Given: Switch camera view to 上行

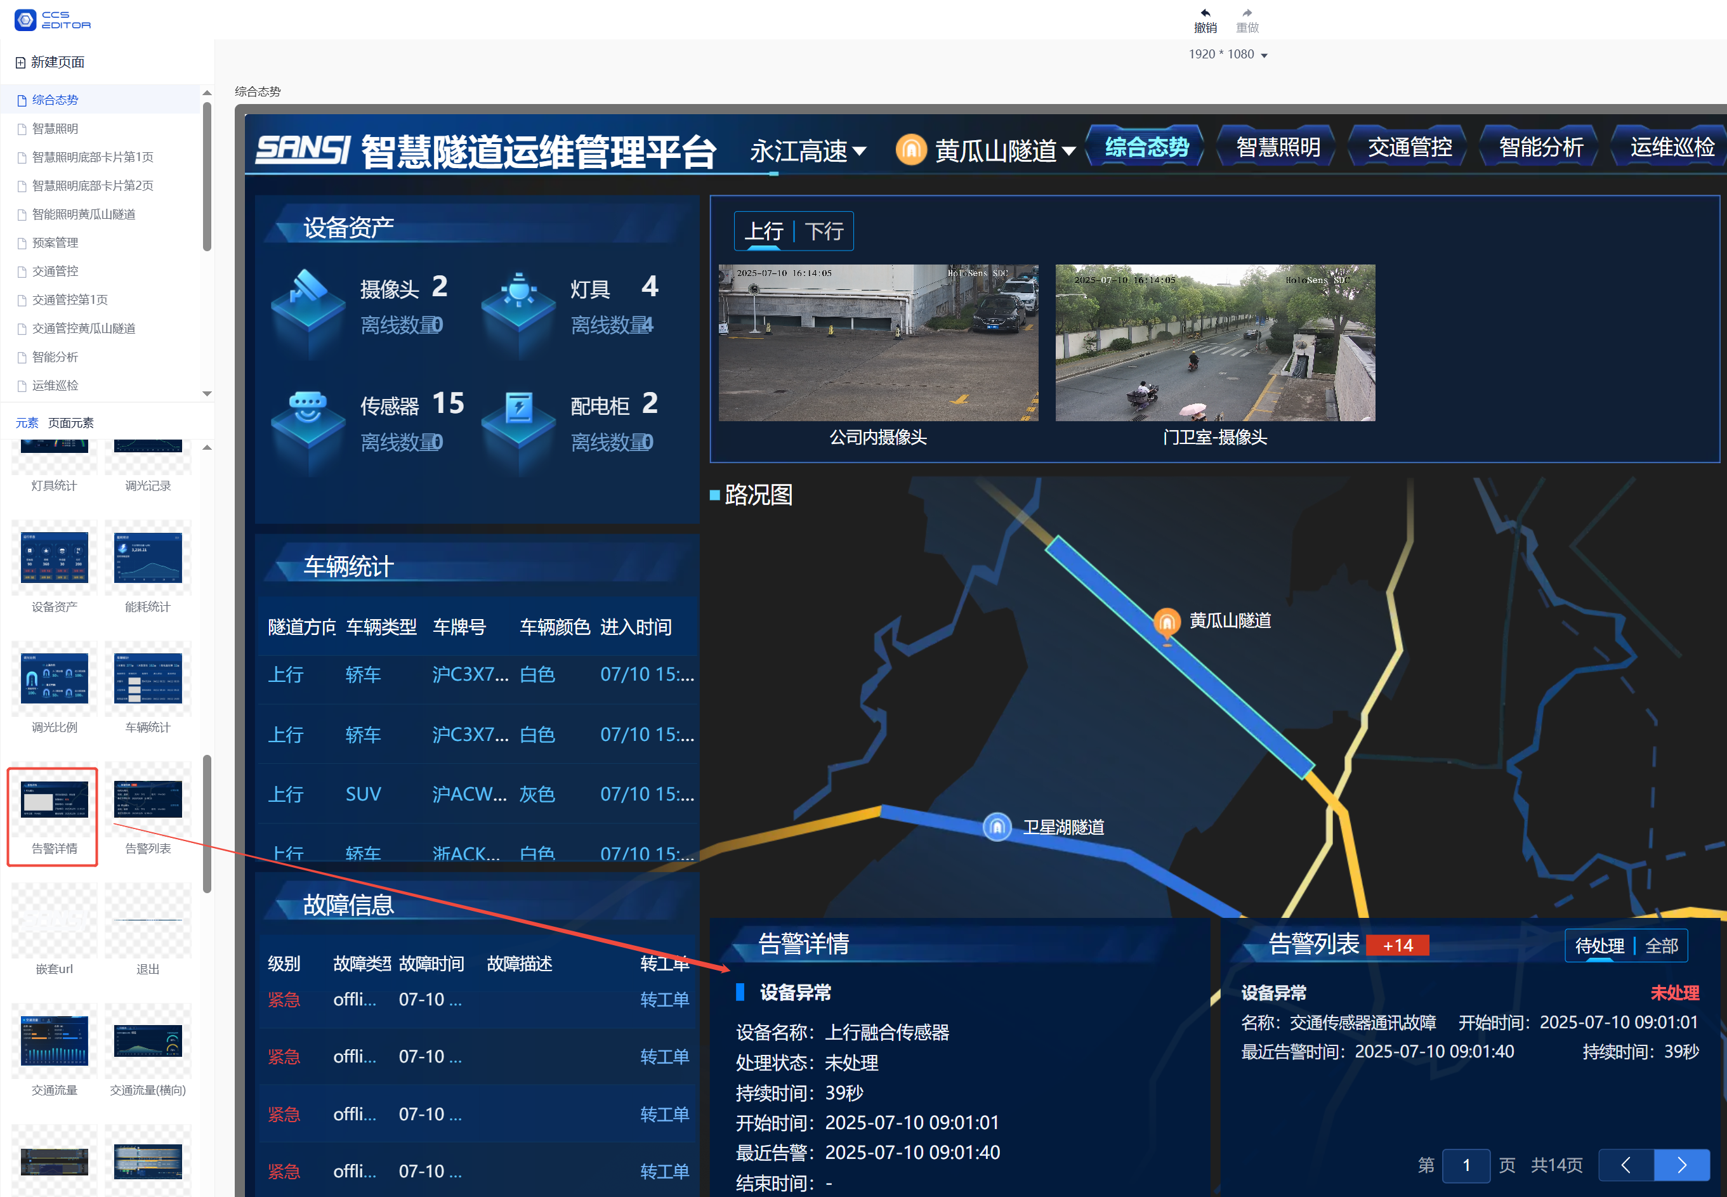Looking at the screenshot, I should click(x=764, y=231).
